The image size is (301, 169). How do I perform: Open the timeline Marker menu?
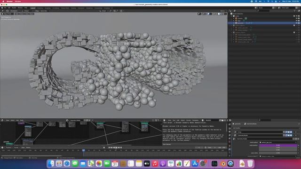click(28, 147)
